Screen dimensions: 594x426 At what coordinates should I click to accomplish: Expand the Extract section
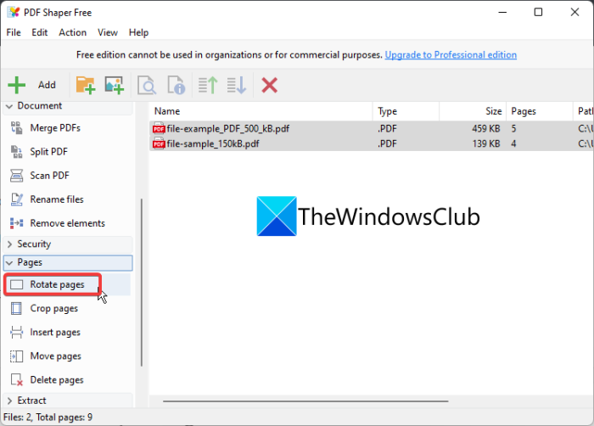(67, 401)
